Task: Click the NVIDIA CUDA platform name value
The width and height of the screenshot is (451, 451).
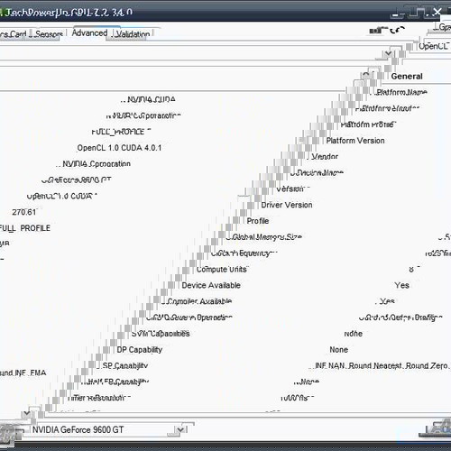Action: (152, 99)
